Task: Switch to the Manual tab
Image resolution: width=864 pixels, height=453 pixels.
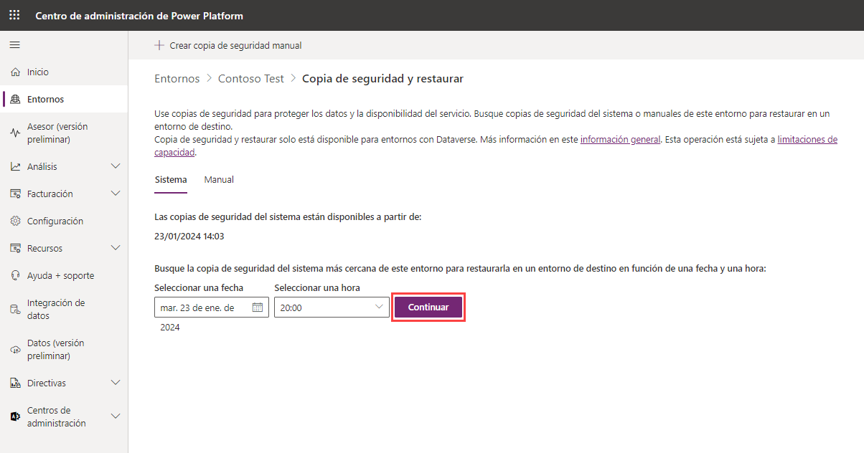Action: point(219,180)
